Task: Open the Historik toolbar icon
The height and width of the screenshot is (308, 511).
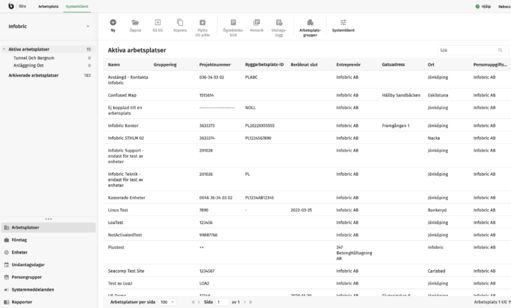Action: click(256, 23)
